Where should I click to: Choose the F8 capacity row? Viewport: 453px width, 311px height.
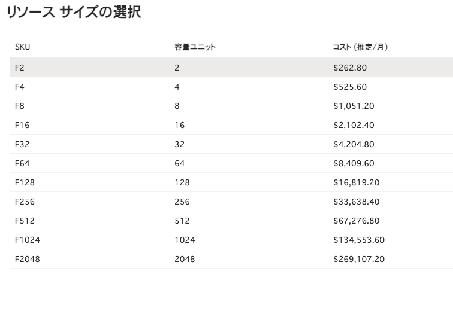[20, 106]
